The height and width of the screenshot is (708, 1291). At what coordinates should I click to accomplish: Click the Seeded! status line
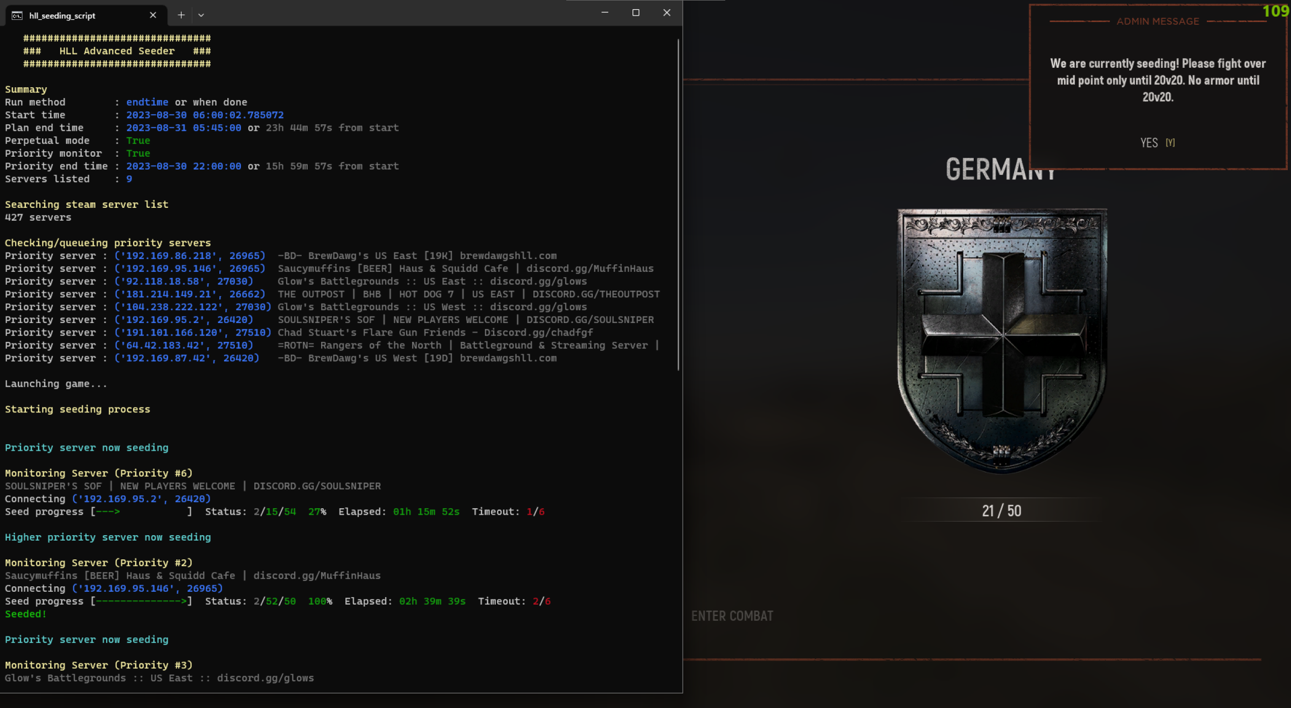coord(25,614)
